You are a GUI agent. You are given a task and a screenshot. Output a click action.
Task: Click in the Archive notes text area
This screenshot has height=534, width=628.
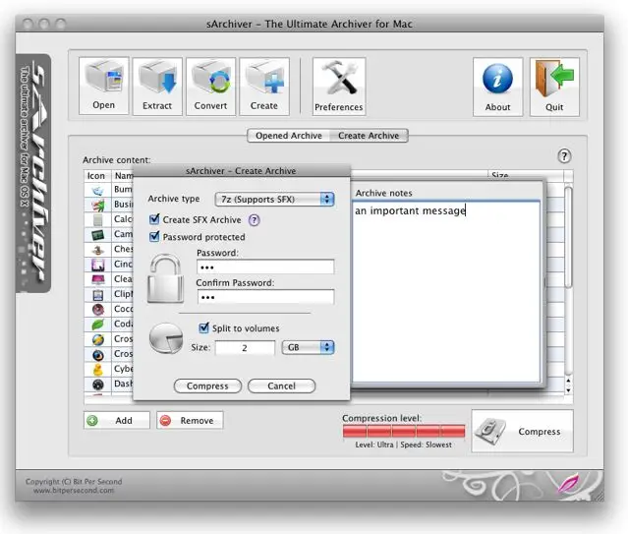446,293
